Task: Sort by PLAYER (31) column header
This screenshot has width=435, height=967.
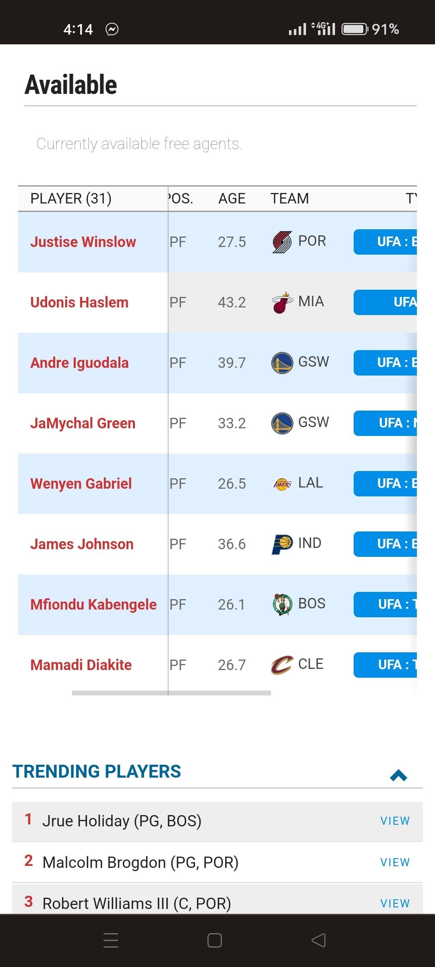Action: pyautogui.click(x=71, y=199)
